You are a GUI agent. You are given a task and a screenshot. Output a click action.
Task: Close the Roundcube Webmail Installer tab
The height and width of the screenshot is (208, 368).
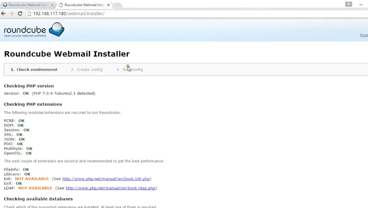tap(108, 5)
